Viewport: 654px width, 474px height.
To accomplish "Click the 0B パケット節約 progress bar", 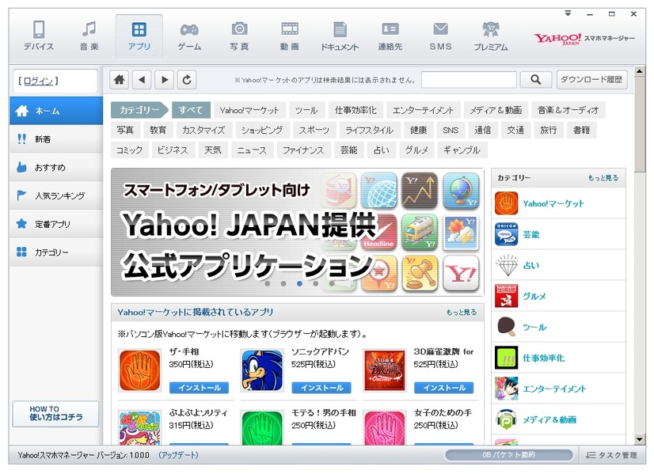I will 509,455.
